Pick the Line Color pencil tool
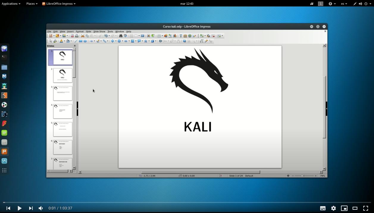This screenshot has height=213, width=374. coord(61,41)
